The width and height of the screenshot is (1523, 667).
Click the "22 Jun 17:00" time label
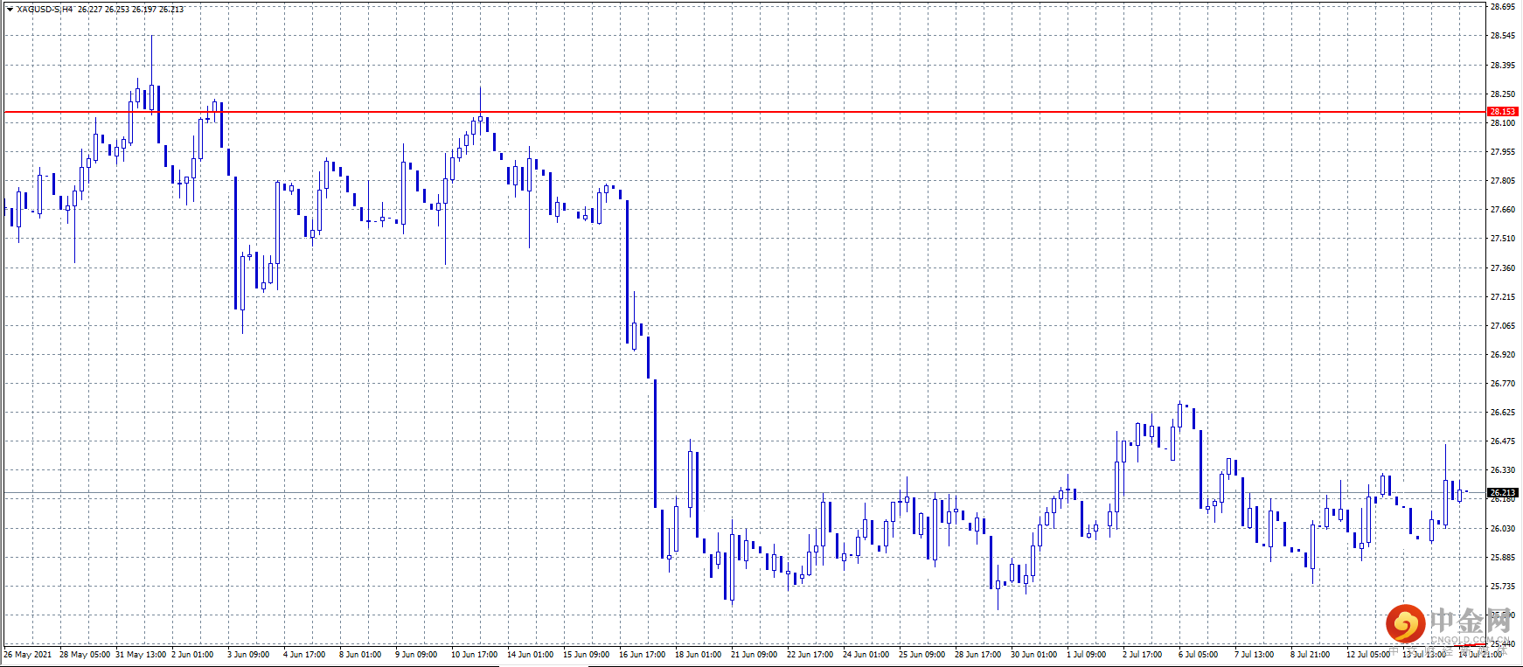(810, 655)
